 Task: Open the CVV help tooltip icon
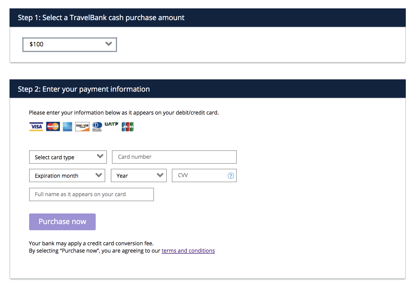tap(231, 176)
